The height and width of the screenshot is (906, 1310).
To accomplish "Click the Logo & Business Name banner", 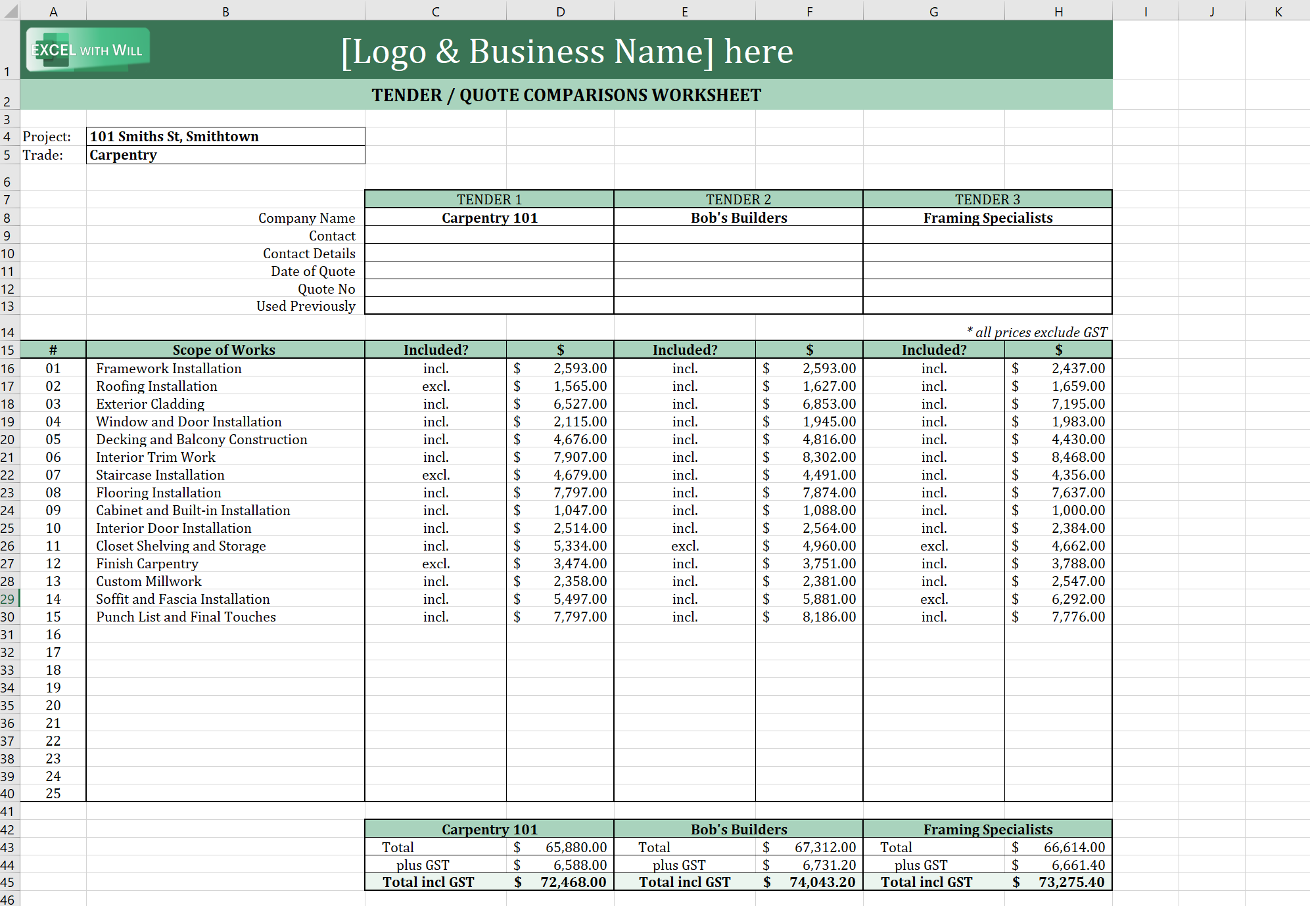I will click(x=567, y=51).
